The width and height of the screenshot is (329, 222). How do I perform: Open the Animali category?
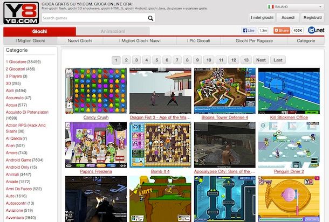click(12, 175)
